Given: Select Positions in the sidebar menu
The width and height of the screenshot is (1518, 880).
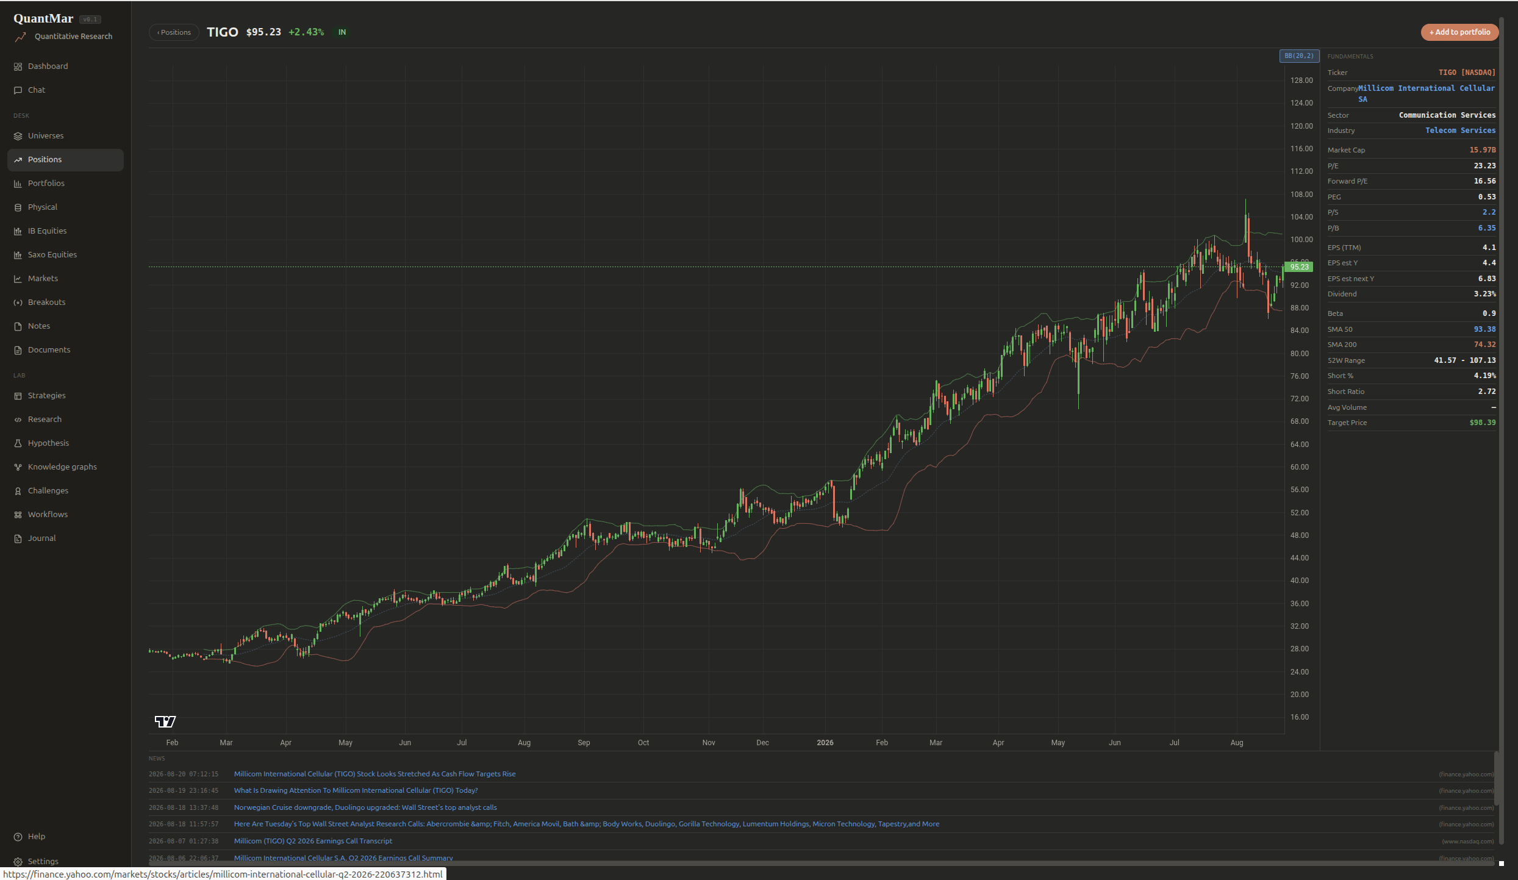Looking at the screenshot, I should [x=65, y=160].
